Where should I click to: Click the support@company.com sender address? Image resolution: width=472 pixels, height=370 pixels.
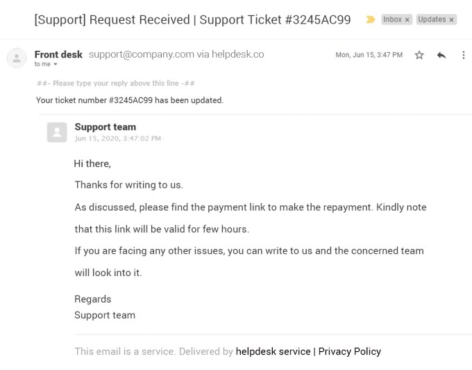tap(142, 54)
